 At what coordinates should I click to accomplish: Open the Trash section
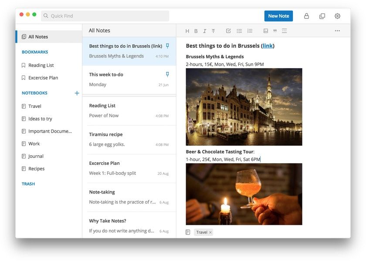[28, 184]
